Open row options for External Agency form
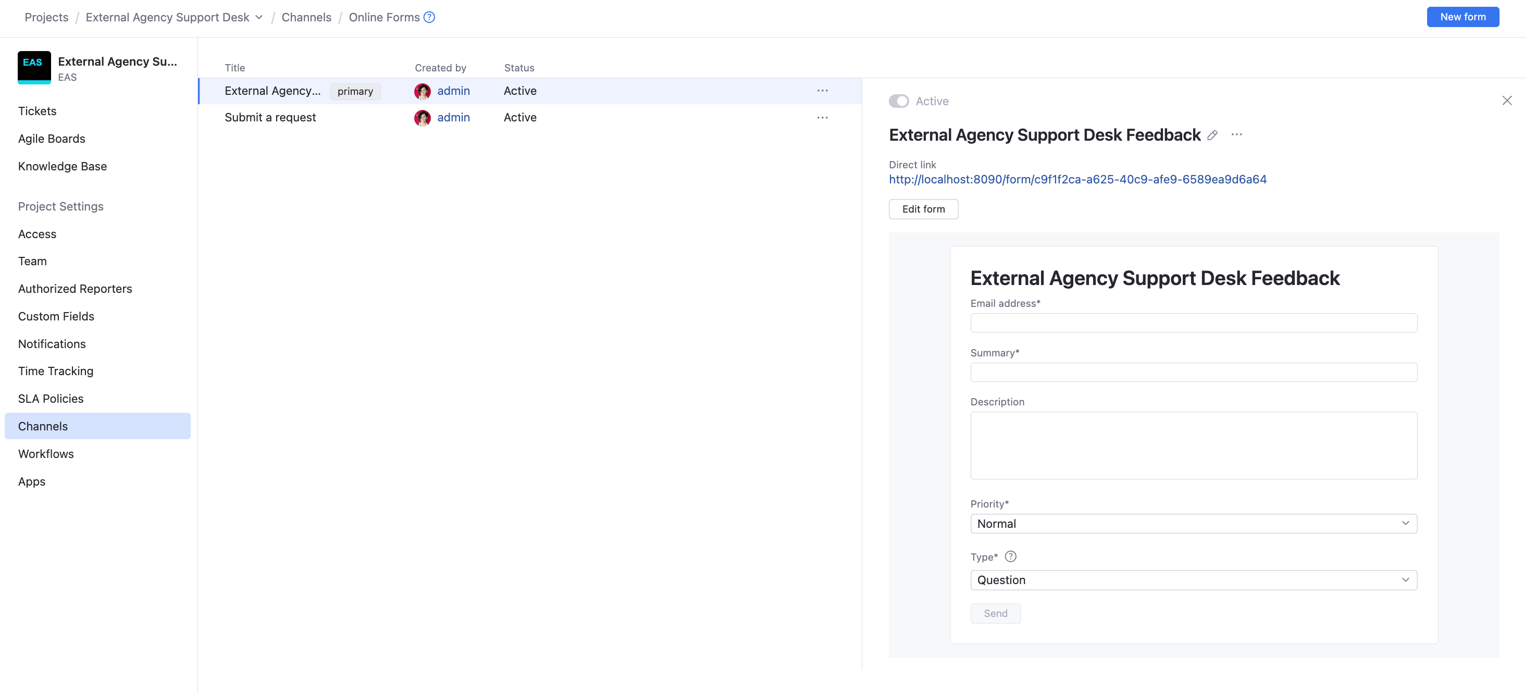The height and width of the screenshot is (693, 1536). (822, 91)
